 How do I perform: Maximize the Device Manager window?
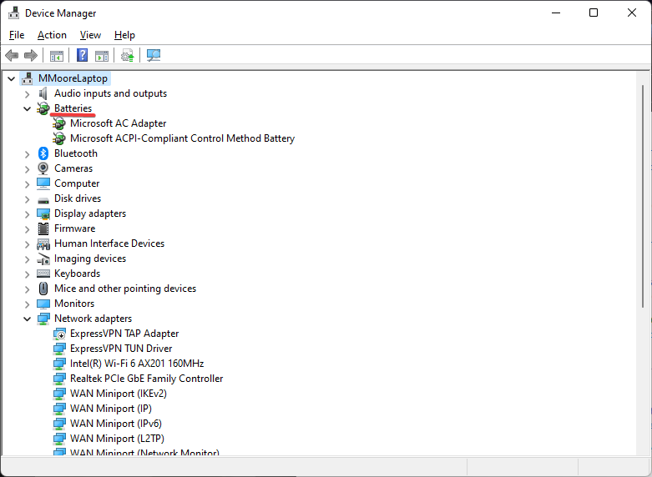coord(594,13)
